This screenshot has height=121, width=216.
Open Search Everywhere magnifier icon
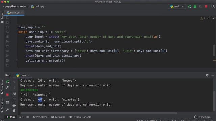click(x=213, y=6)
